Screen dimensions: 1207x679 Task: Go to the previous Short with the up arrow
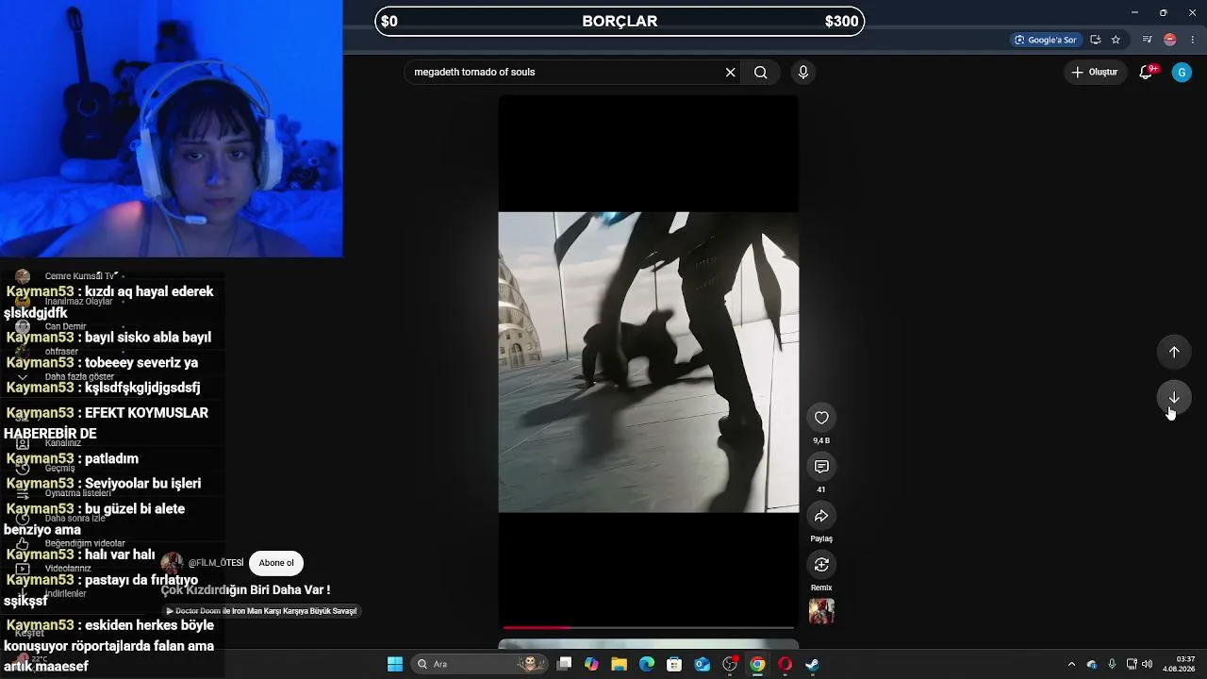tap(1174, 352)
